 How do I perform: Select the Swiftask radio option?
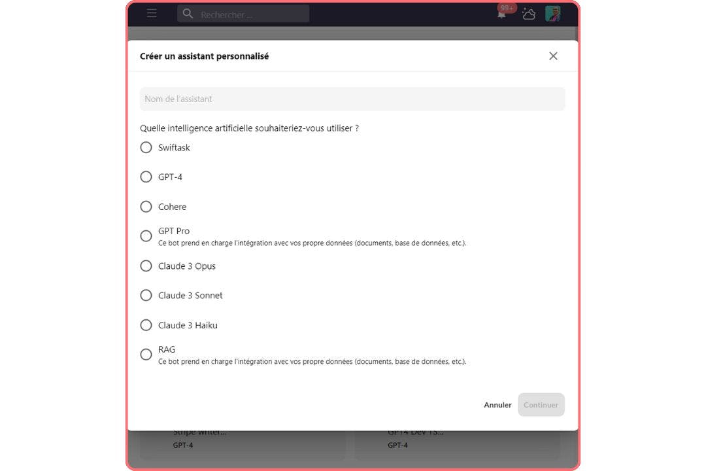pos(146,148)
